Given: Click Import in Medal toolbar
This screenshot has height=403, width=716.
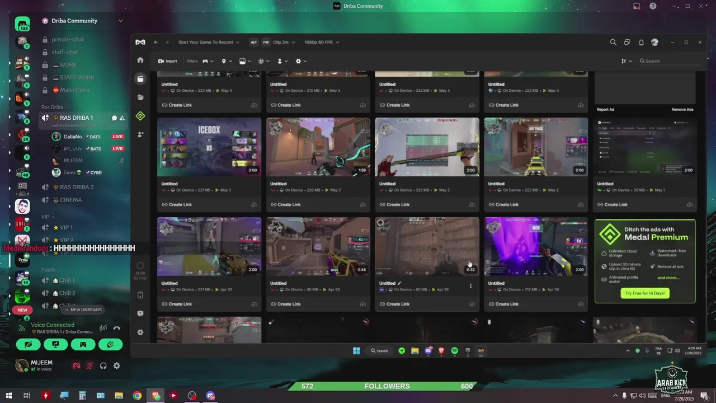Looking at the screenshot, I should [x=167, y=61].
